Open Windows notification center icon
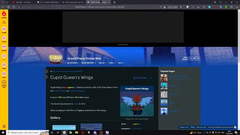Image resolution: width=240 pixels, height=135 pixels. click(236, 132)
